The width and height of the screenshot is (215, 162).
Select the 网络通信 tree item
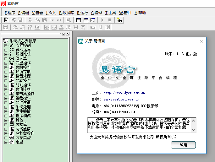(x=23, y=129)
